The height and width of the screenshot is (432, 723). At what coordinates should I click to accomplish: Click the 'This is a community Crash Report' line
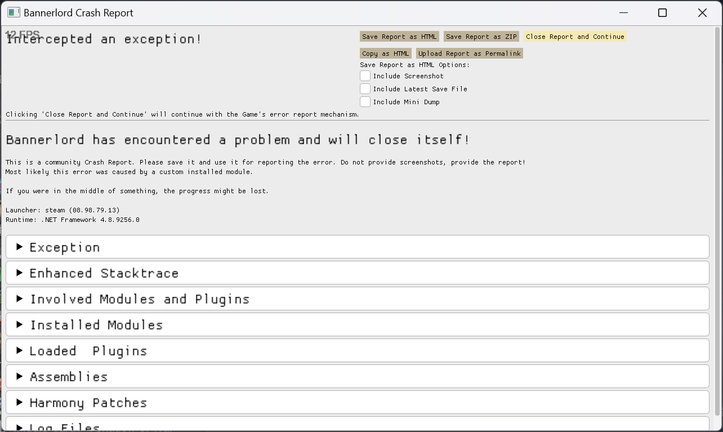click(265, 162)
